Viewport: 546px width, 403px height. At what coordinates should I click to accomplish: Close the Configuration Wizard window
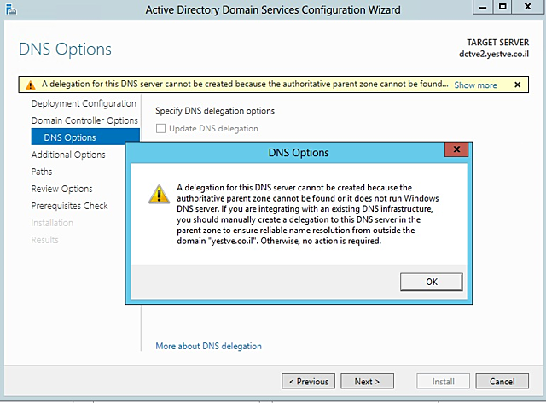click(x=527, y=8)
